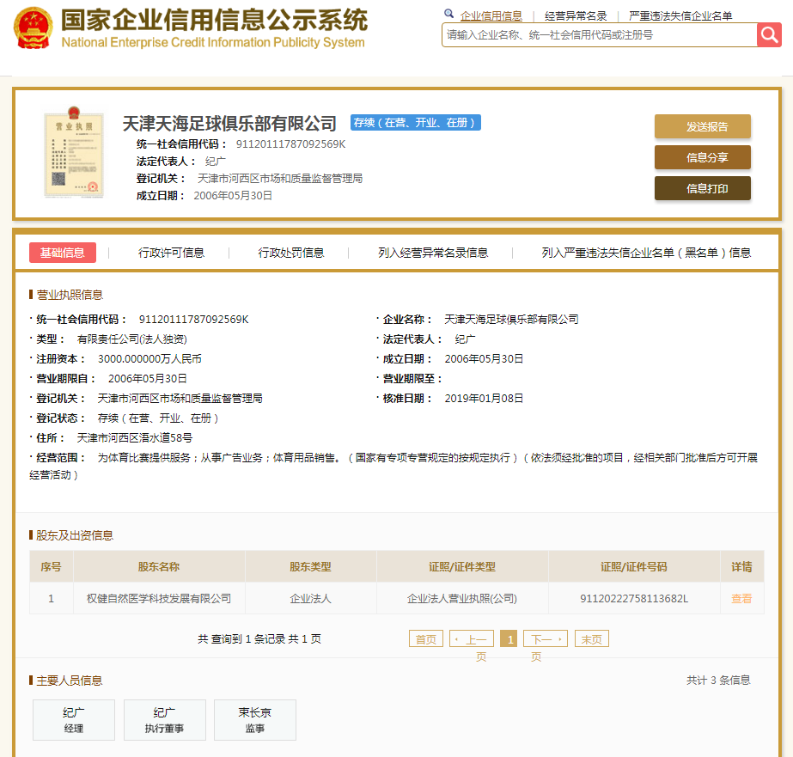Click the 股东及出资信息 section heading

[75, 535]
